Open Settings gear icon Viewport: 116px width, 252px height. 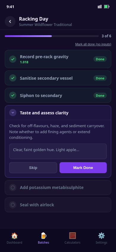click(101, 236)
